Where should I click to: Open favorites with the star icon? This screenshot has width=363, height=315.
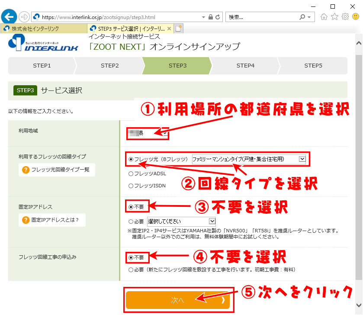click(334, 17)
